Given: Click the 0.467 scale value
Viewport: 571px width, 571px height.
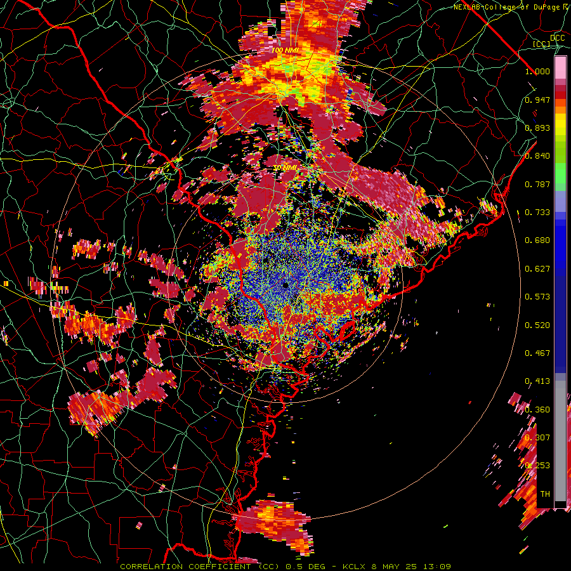Looking at the screenshot, I should [537, 353].
